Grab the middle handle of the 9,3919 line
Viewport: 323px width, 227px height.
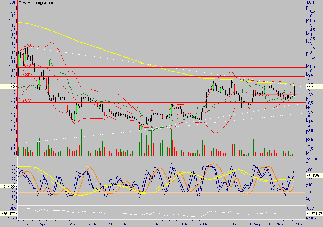click(163, 76)
